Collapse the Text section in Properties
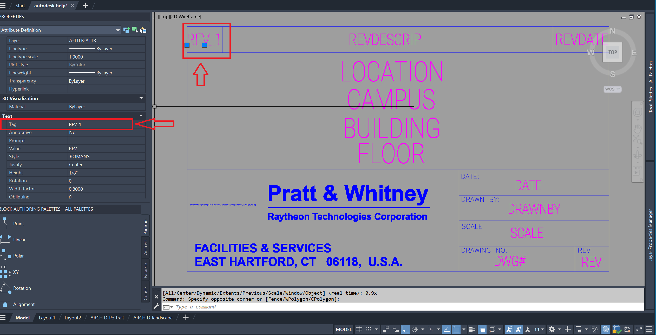 [x=141, y=116]
